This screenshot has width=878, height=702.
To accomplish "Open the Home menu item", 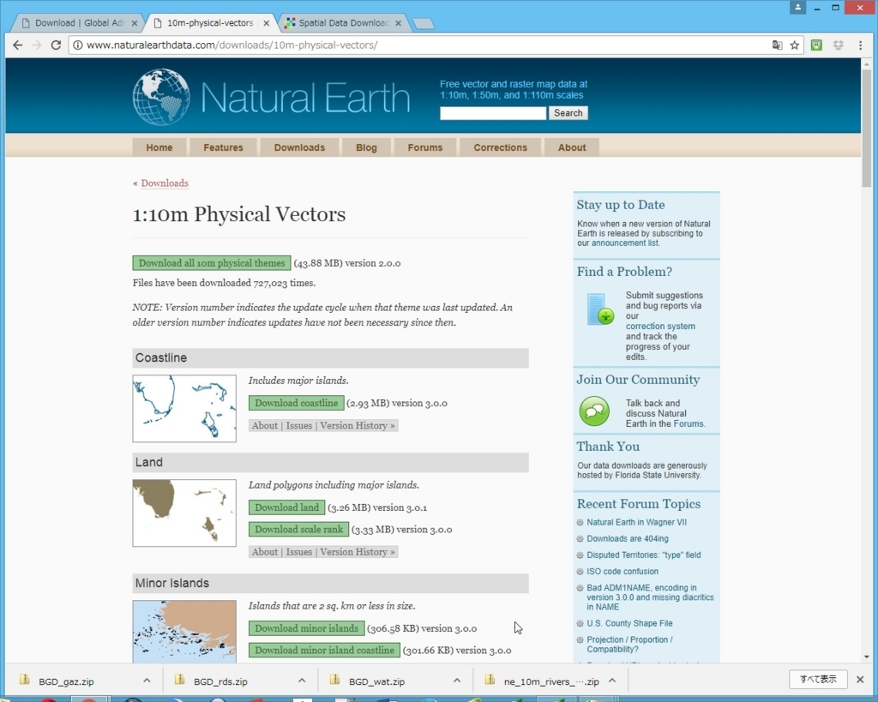I will click(x=159, y=147).
